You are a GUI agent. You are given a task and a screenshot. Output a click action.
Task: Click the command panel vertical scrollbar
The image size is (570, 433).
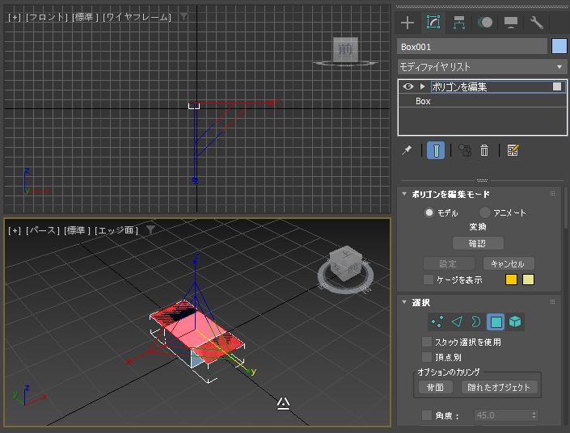click(566, 208)
